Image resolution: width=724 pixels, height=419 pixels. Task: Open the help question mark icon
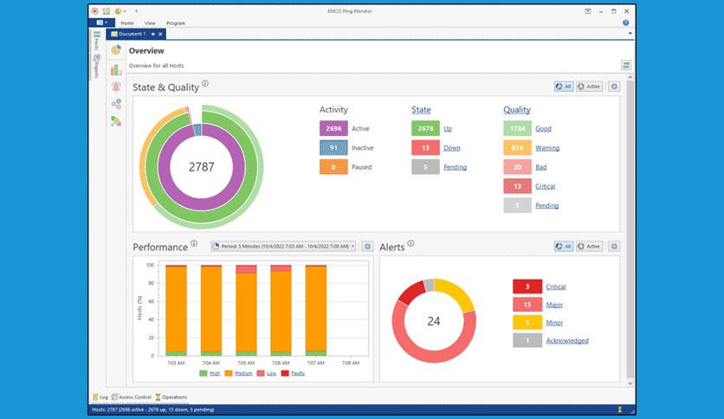tap(625, 23)
